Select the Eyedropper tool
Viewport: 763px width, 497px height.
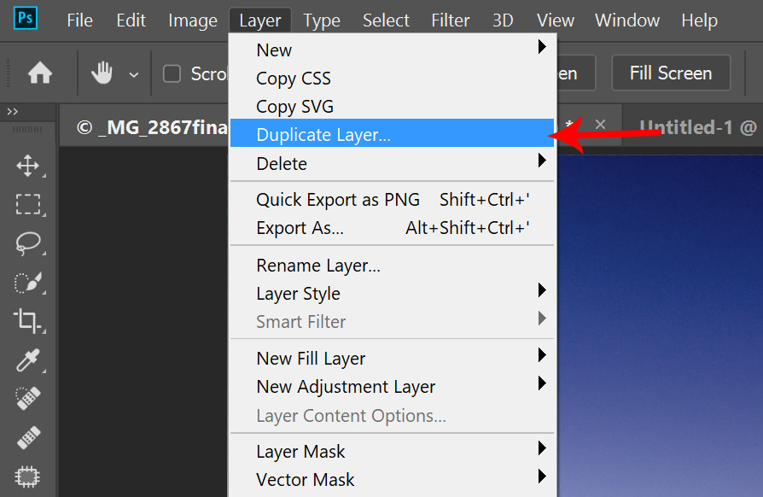pos(28,360)
